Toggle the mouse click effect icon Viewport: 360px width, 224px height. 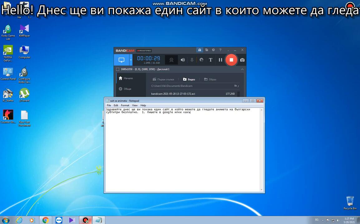pyautogui.click(x=202, y=60)
